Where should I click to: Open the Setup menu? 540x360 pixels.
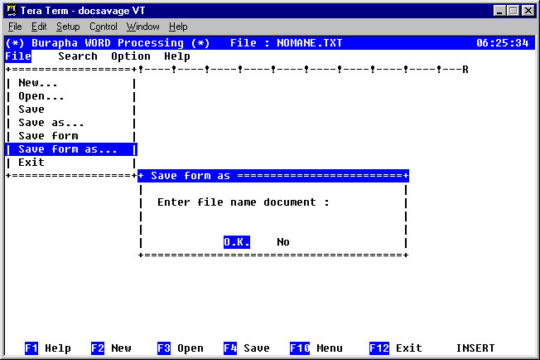click(68, 27)
